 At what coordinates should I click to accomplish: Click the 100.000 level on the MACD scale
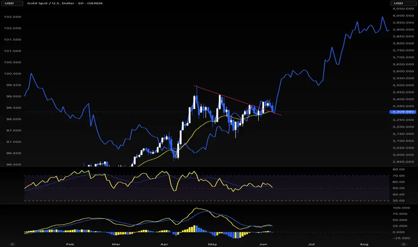click(x=401, y=208)
